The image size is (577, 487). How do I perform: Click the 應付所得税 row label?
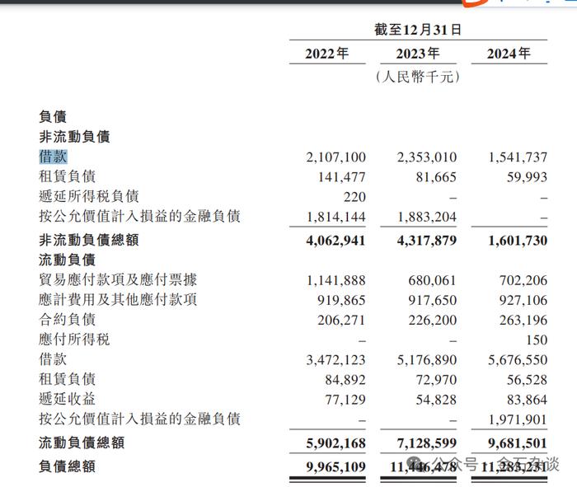click(74, 339)
